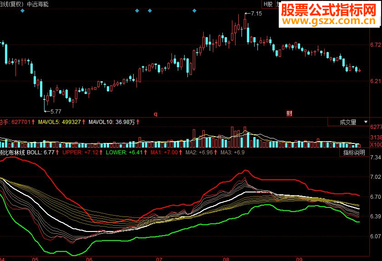
Task: Click the 6.70 indicator axis value
Action: coord(376,197)
